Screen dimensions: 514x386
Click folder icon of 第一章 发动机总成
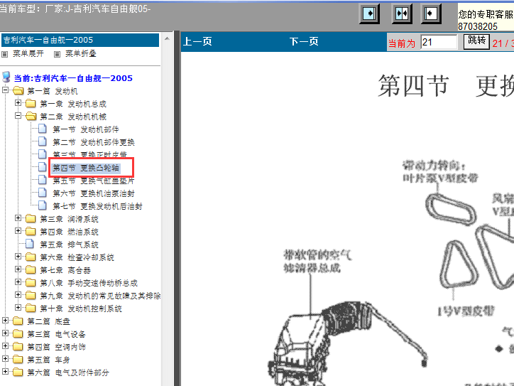(x=31, y=103)
